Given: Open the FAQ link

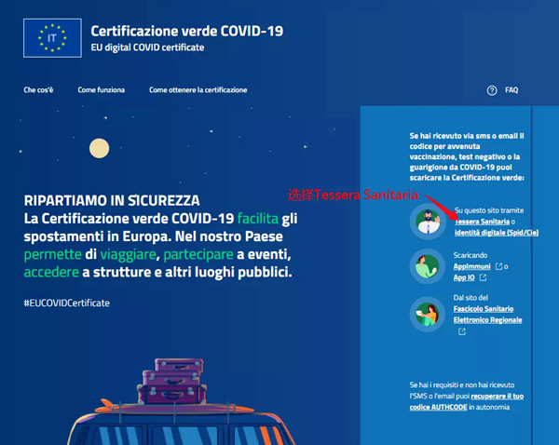Looking at the screenshot, I should click(x=511, y=90).
